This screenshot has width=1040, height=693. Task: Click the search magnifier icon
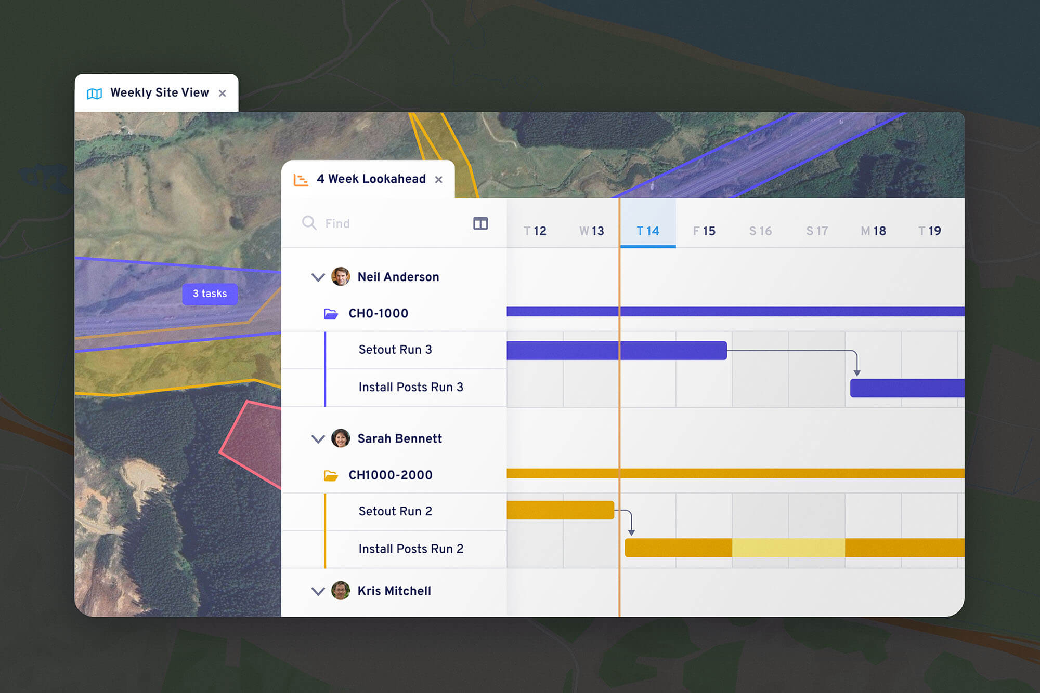pyautogui.click(x=309, y=223)
